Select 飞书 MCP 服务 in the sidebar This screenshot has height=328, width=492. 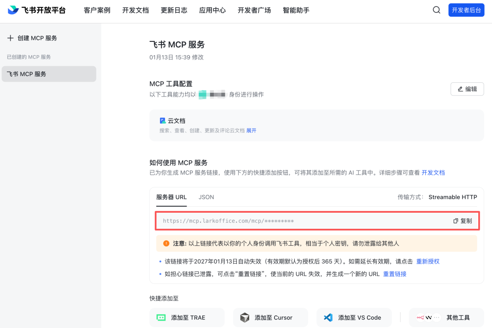click(49, 74)
